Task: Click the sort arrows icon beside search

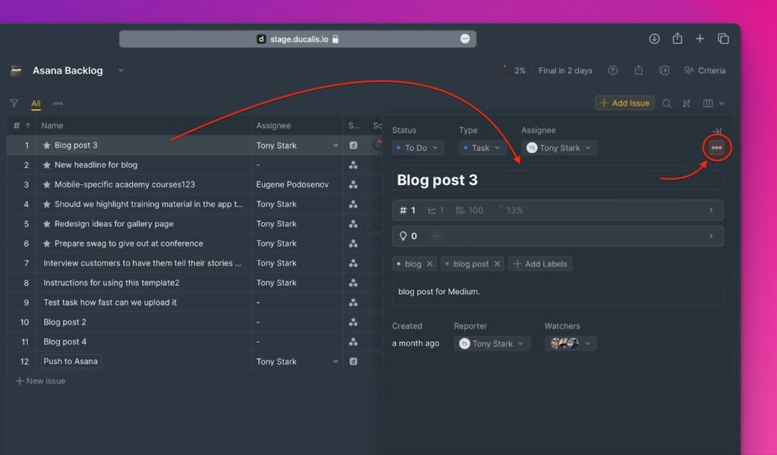Action: (x=686, y=103)
